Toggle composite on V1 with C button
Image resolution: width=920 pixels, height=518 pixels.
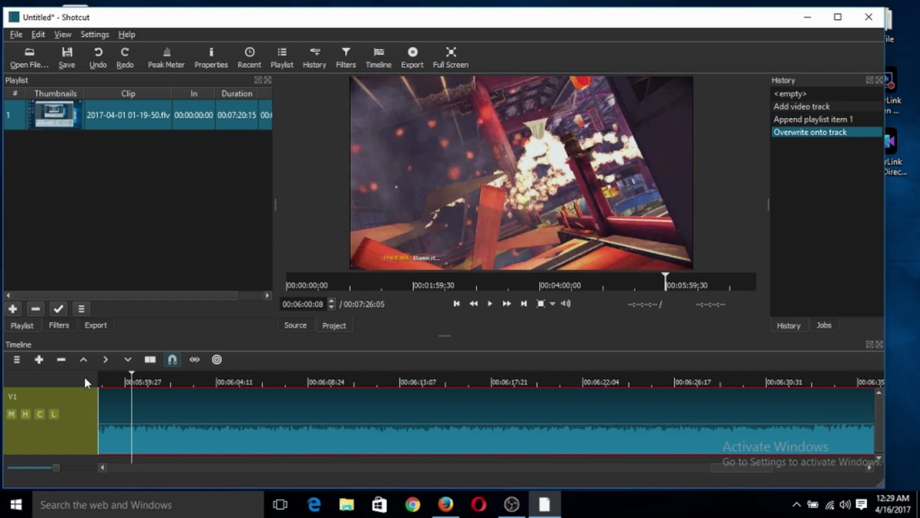[40, 414]
